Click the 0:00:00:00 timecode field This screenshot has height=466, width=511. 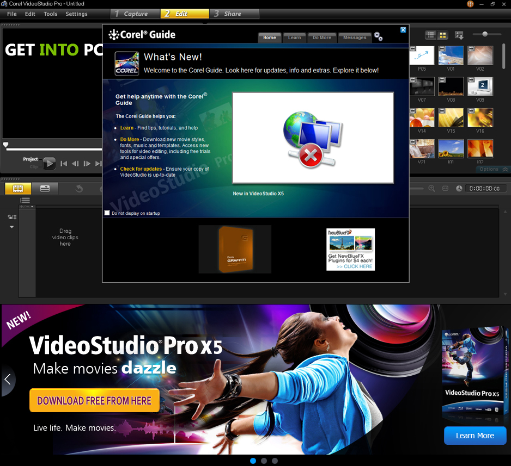coord(485,189)
